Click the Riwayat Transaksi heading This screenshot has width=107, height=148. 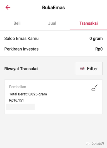(x=21, y=69)
